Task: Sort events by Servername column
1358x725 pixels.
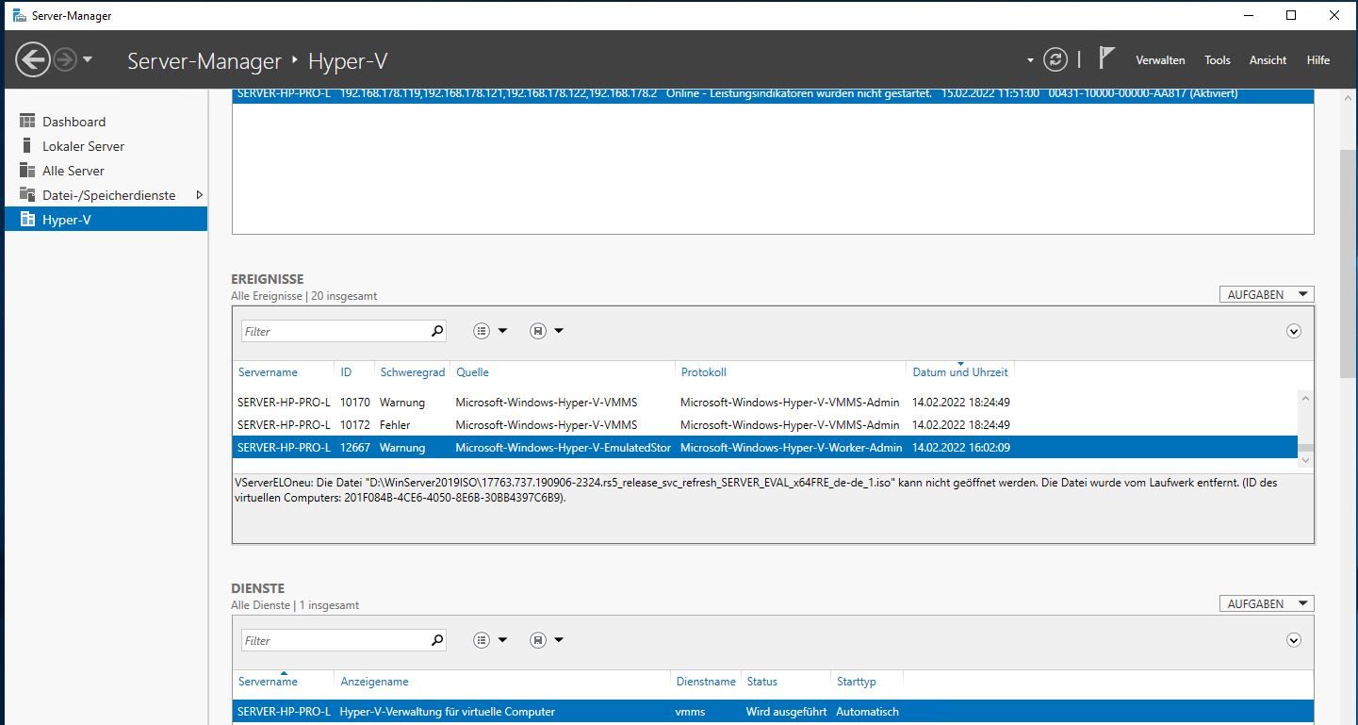Action: coord(268,372)
